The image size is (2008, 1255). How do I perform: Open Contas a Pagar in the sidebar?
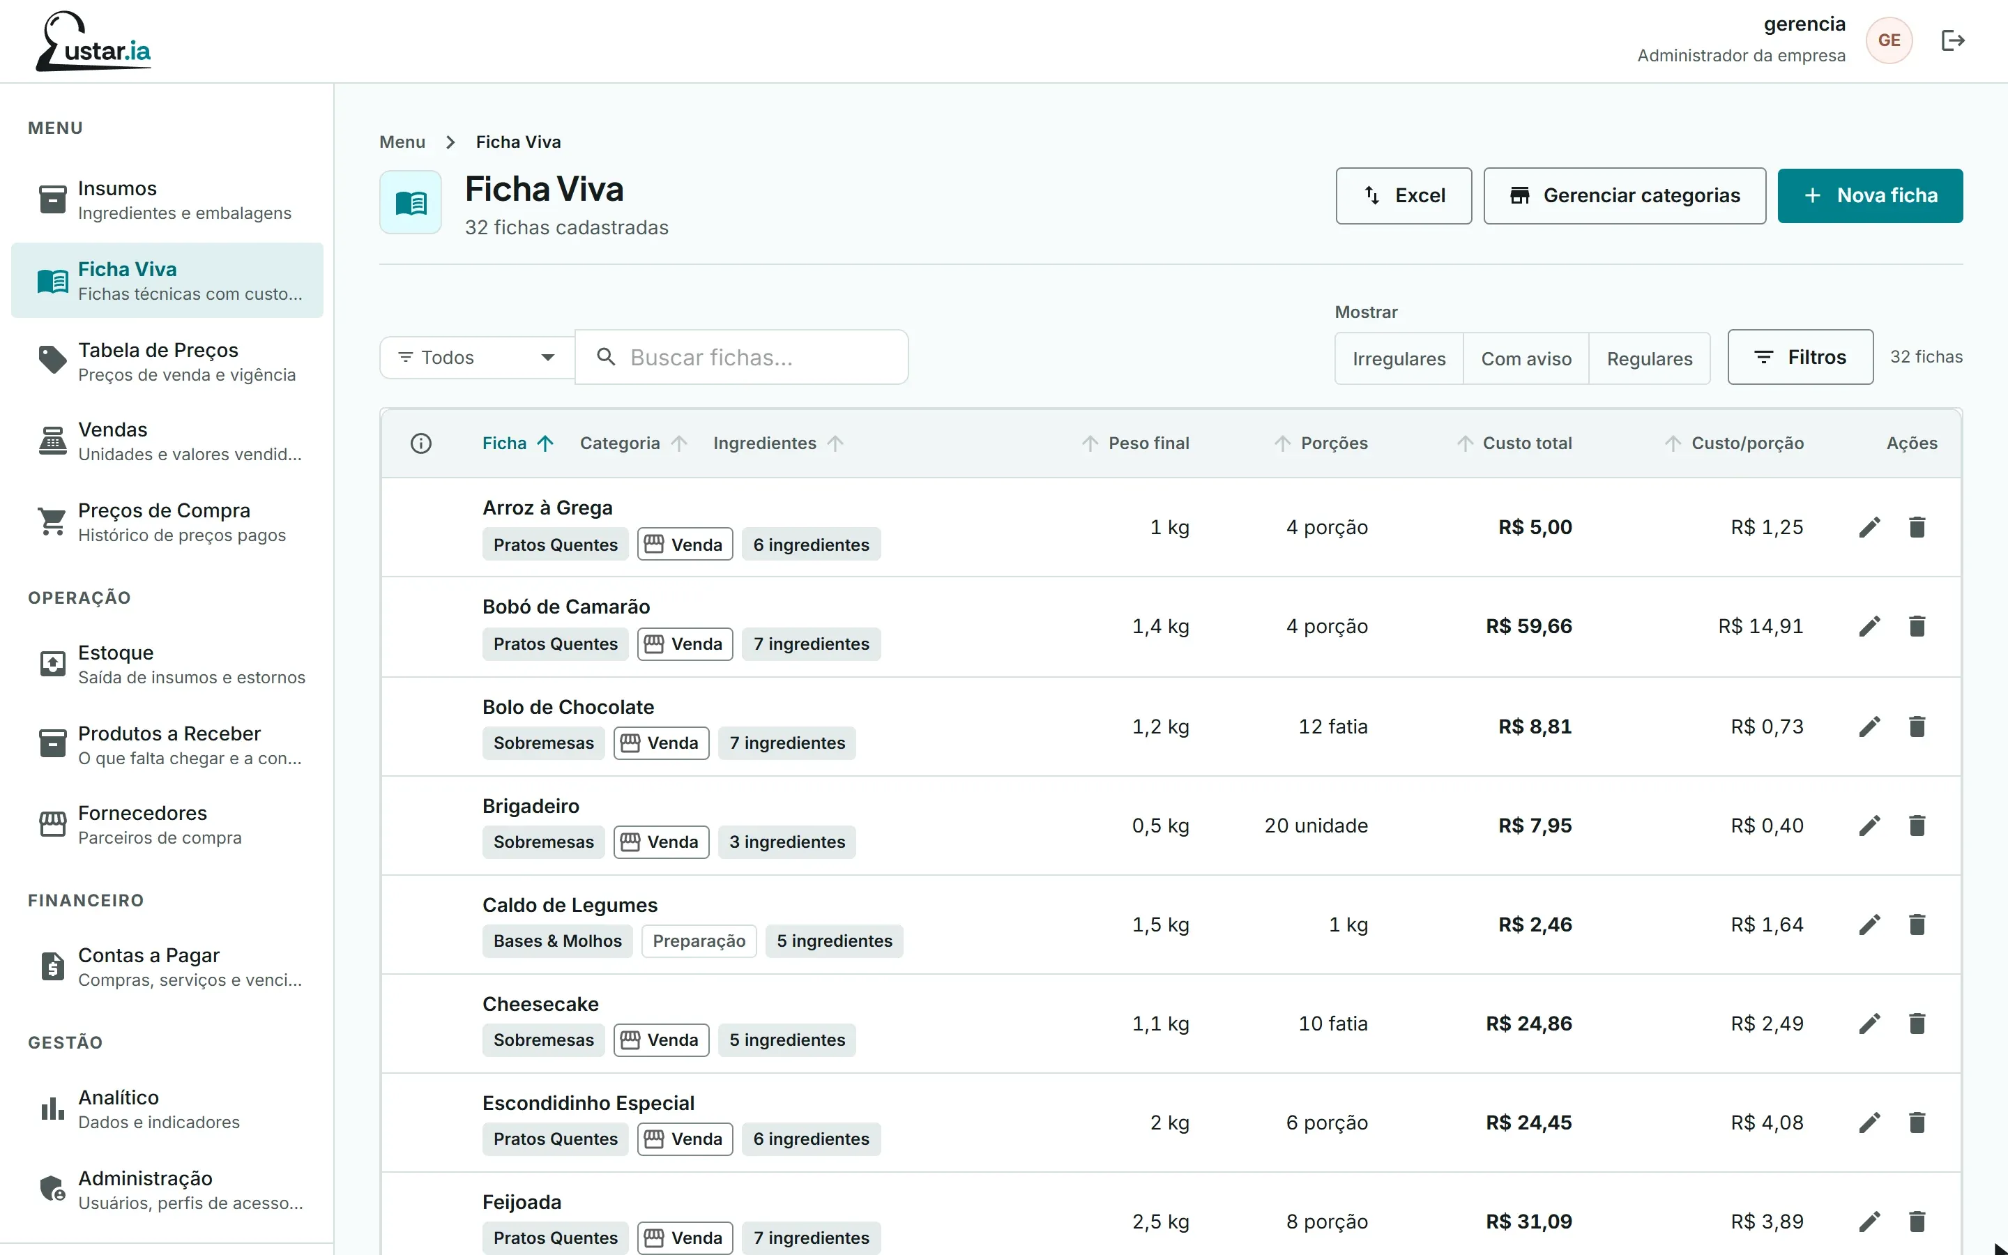[x=167, y=967]
